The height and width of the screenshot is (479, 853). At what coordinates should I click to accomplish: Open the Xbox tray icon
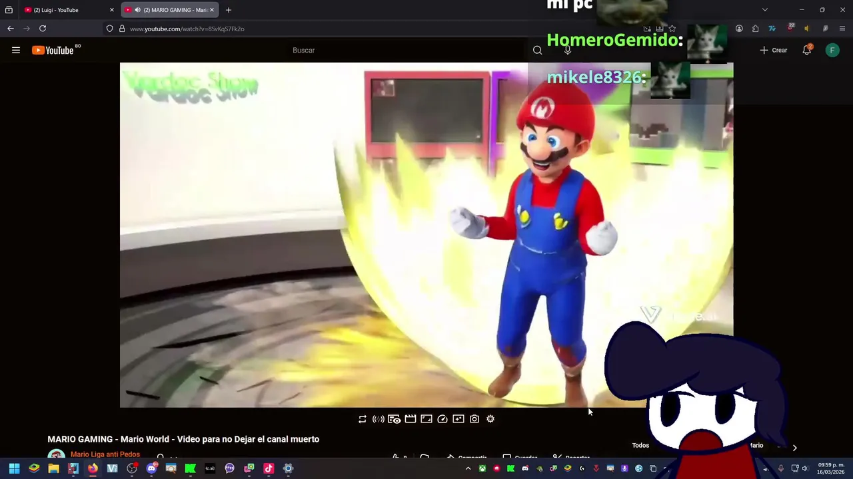click(x=482, y=468)
